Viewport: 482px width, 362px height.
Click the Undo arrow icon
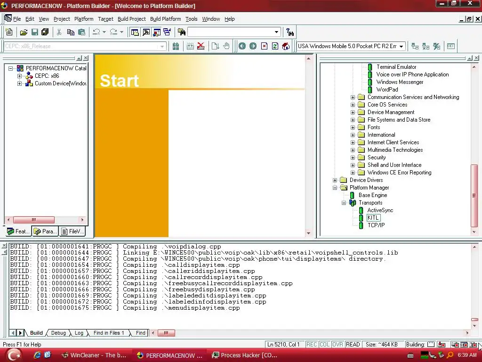[x=96, y=32]
